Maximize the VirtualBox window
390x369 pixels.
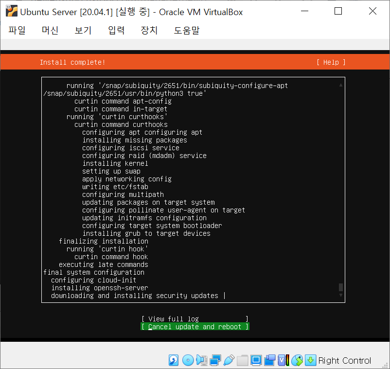(x=338, y=11)
